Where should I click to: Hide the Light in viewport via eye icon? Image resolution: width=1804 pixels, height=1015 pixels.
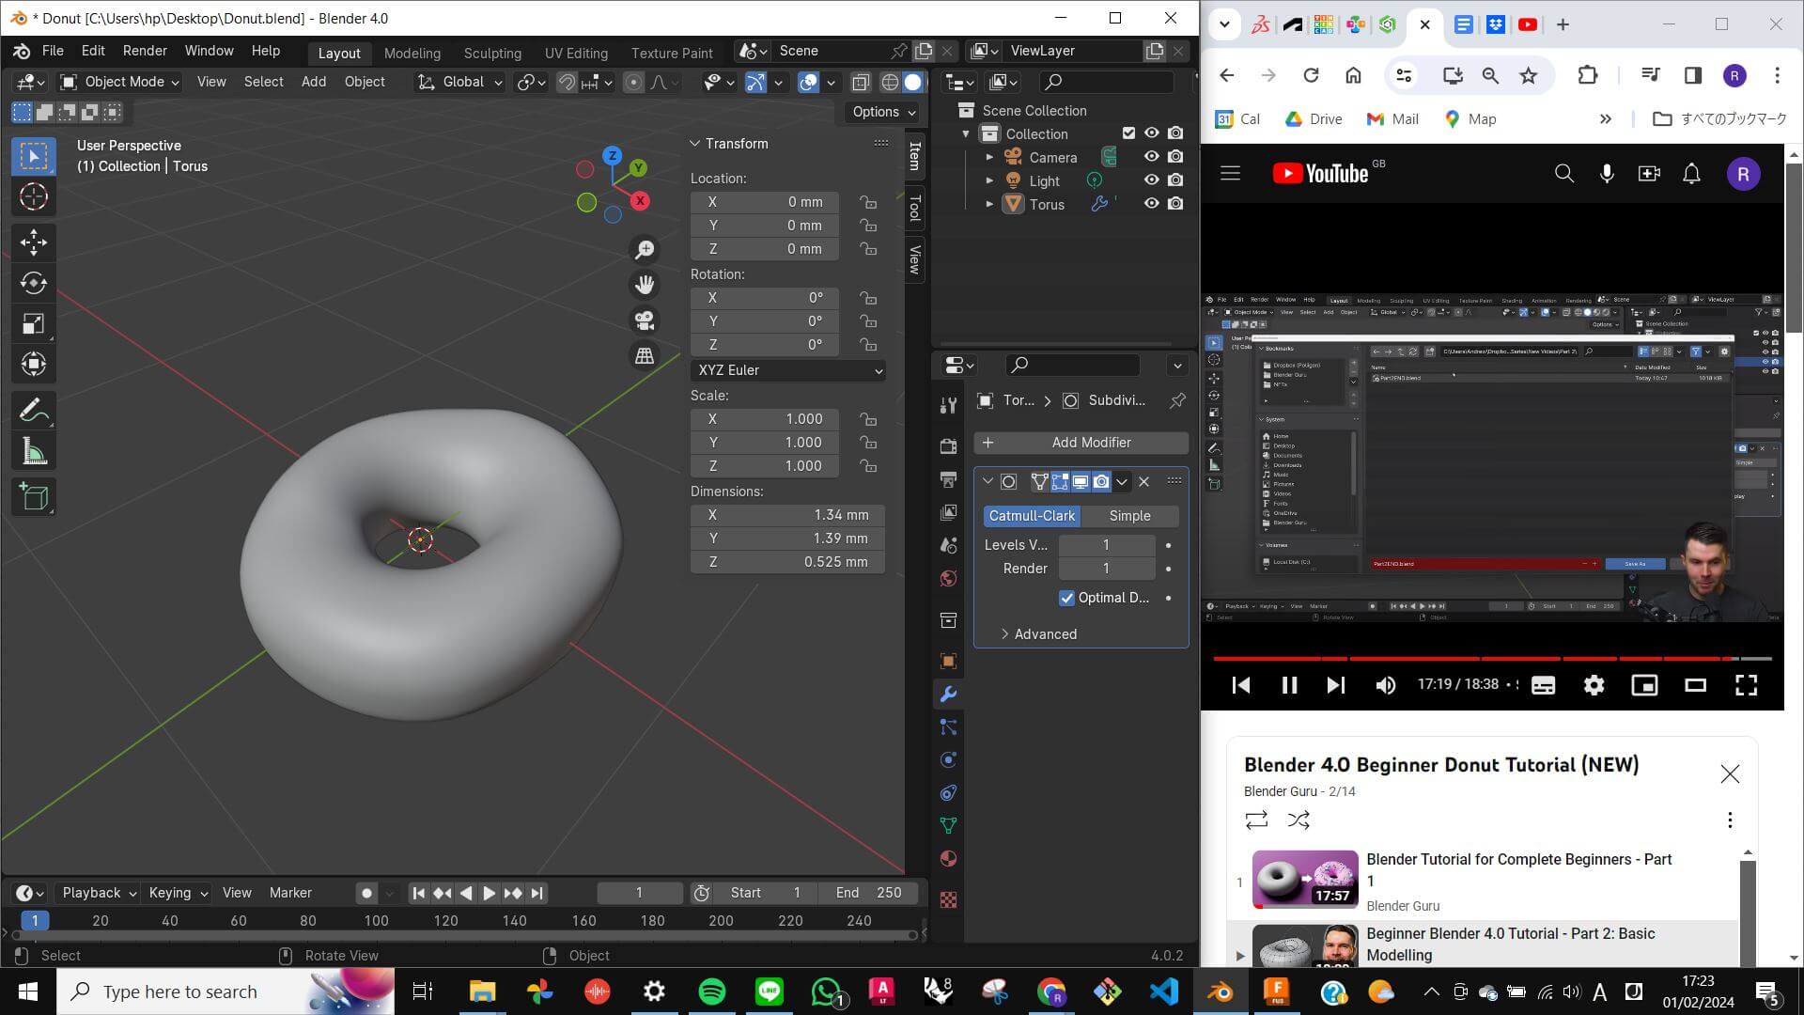coord(1151,180)
